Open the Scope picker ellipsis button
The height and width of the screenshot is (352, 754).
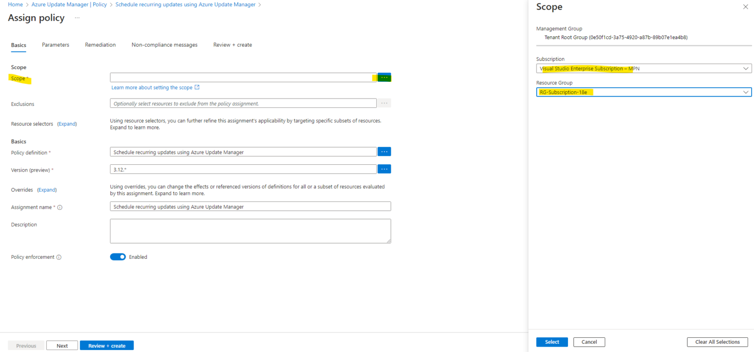[384, 77]
